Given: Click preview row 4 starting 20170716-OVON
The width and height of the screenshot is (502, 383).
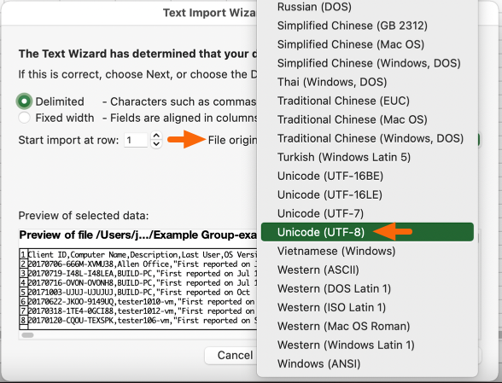Looking at the screenshot, I should pyautogui.click(x=138, y=283).
